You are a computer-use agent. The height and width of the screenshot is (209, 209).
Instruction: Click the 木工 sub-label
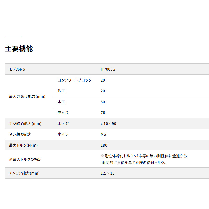[x=61, y=102]
